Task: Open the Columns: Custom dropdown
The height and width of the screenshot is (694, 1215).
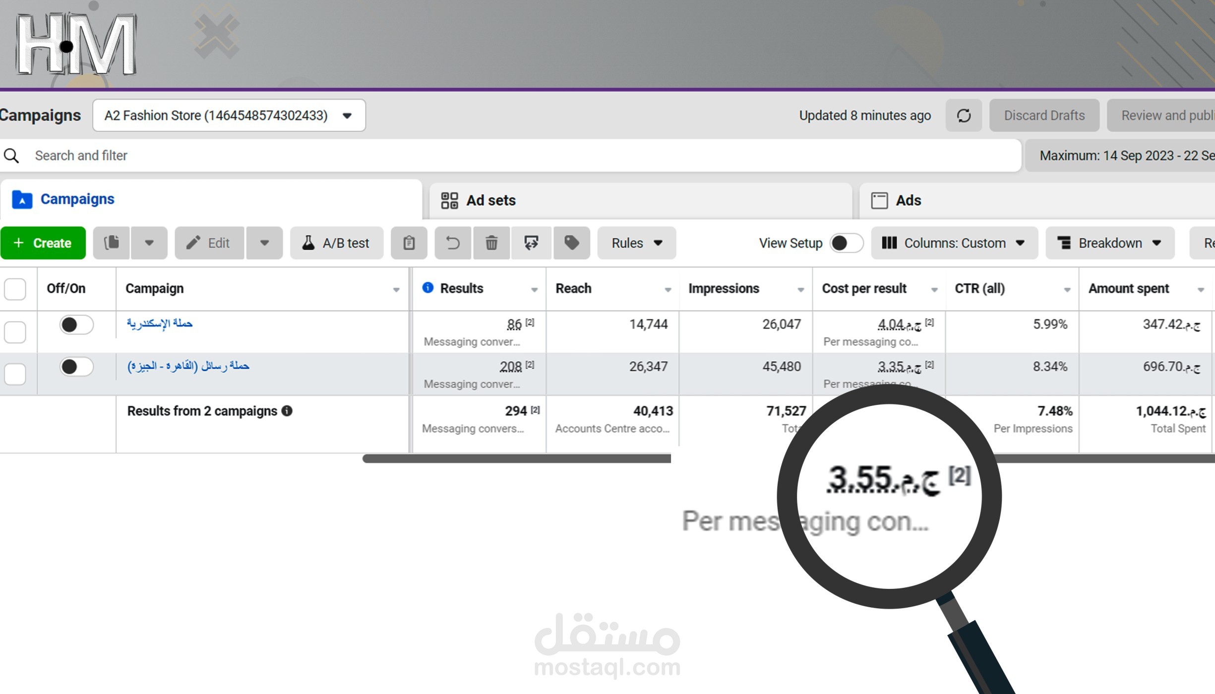Action: tap(954, 243)
